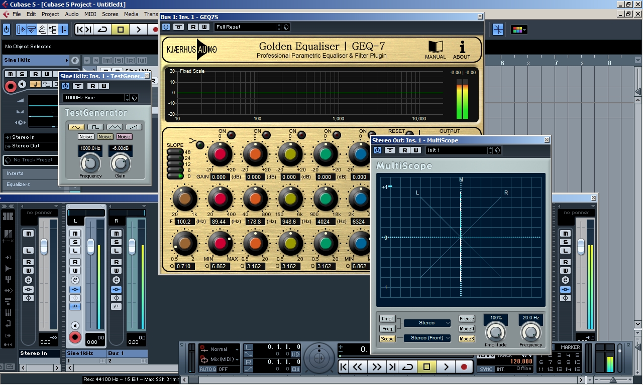Open the Project menu

[50, 14]
